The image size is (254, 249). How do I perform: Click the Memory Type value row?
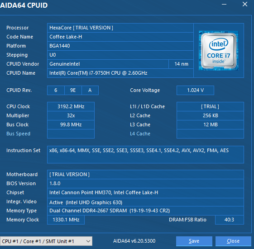click(145, 211)
